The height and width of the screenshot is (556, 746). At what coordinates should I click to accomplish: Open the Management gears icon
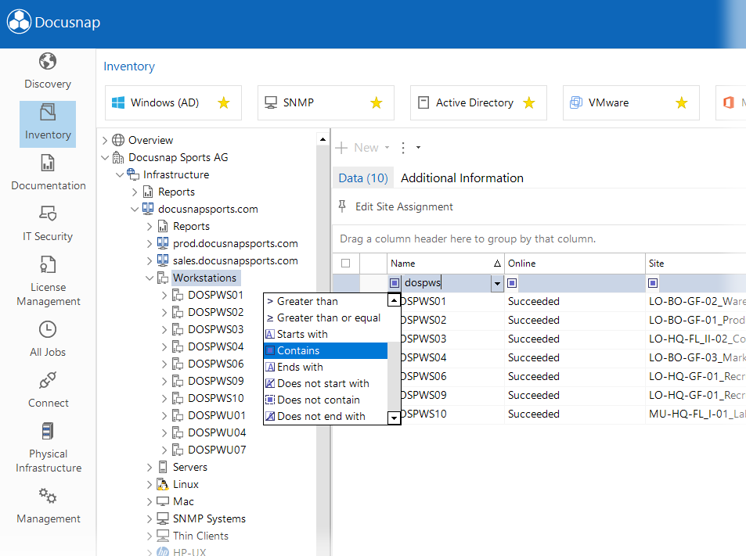[x=48, y=496]
